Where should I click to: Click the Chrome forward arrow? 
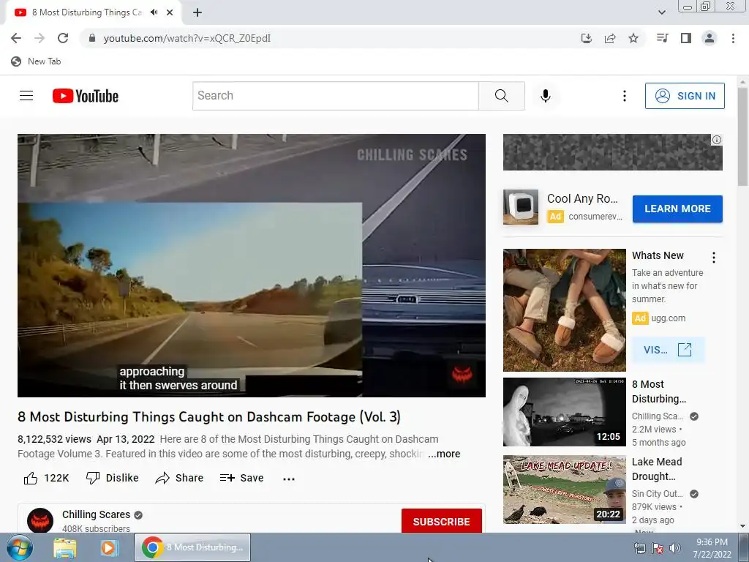coord(39,38)
